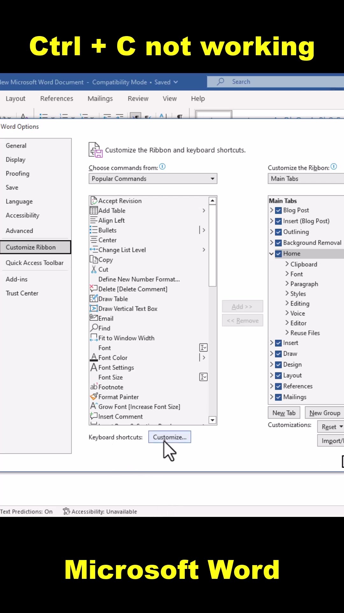
Task: Select Quick Access Toolbar options category
Action: coord(35,262)
